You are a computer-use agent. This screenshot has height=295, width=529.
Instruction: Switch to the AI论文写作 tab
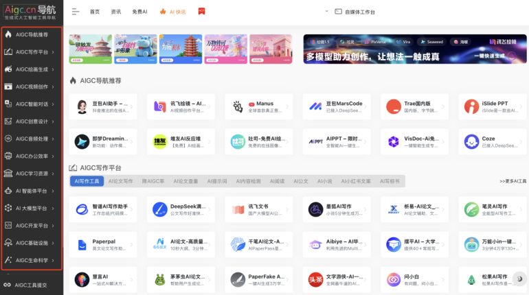pos(120,181)
